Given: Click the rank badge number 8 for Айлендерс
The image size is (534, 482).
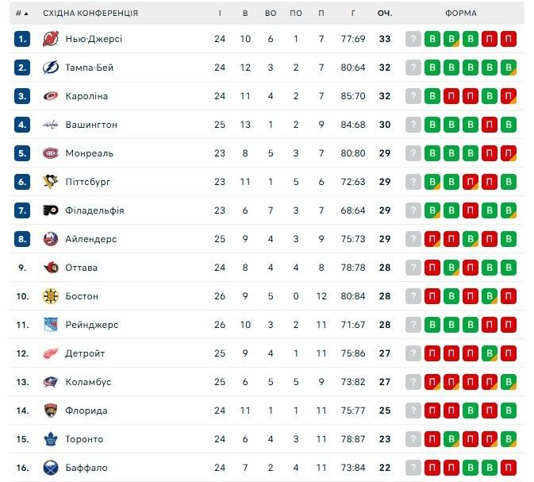Looking at the screenshot, I should pos(22,239).
